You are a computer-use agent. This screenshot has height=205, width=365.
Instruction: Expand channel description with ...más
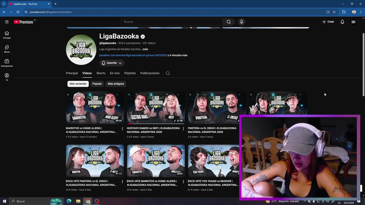tap(144, 49)
